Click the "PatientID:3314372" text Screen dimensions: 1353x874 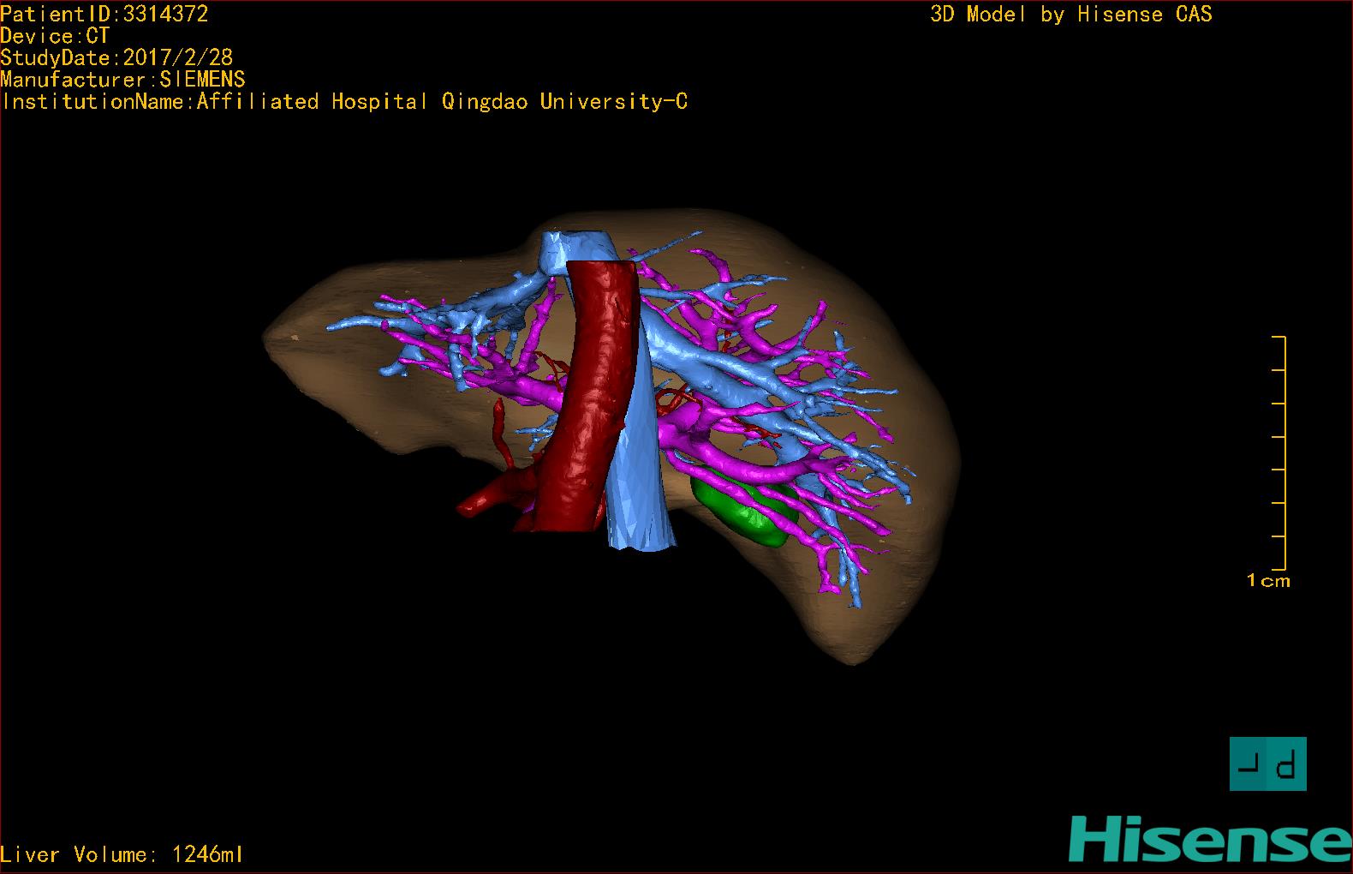(104, 14)
